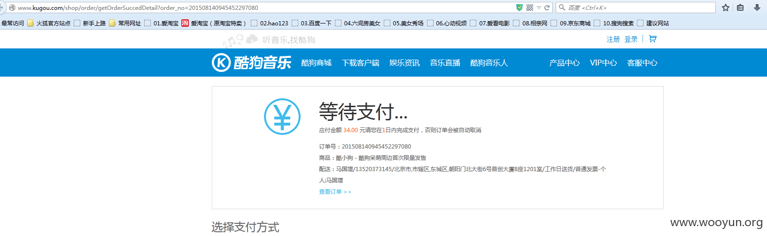Click the 选择支付方式 heading
The height and width of the screenshot is (236, 767).
pyautogui.click(x=245, y=227)
